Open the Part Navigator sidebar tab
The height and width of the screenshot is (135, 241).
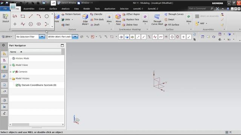4,60
